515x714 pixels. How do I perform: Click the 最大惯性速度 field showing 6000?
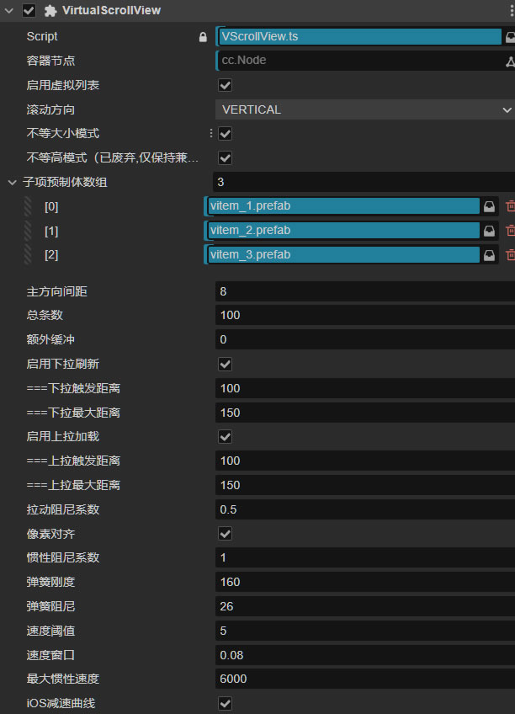pos(365,679)
